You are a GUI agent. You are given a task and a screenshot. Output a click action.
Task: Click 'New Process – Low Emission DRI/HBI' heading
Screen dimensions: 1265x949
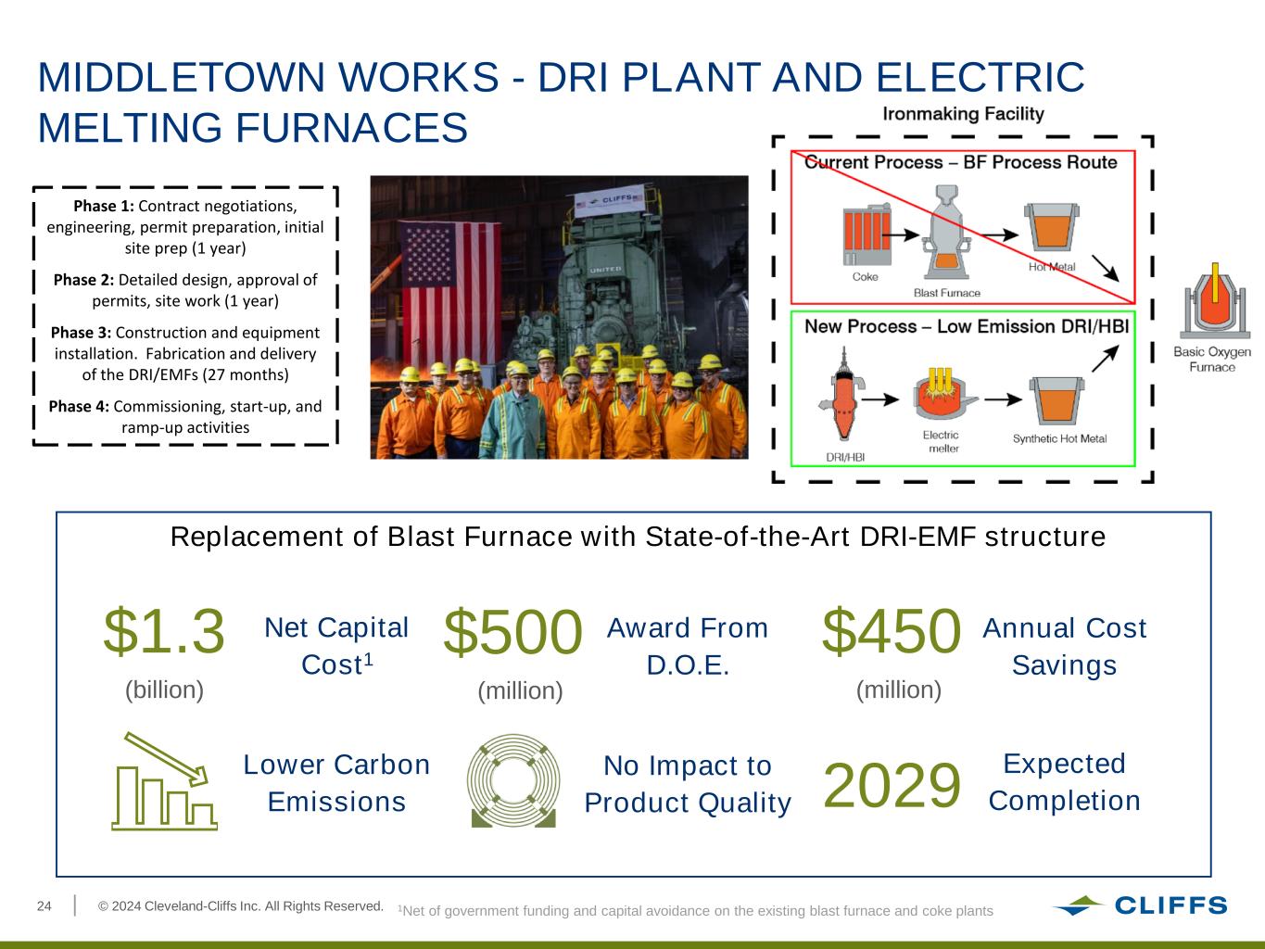click(967, 326)
